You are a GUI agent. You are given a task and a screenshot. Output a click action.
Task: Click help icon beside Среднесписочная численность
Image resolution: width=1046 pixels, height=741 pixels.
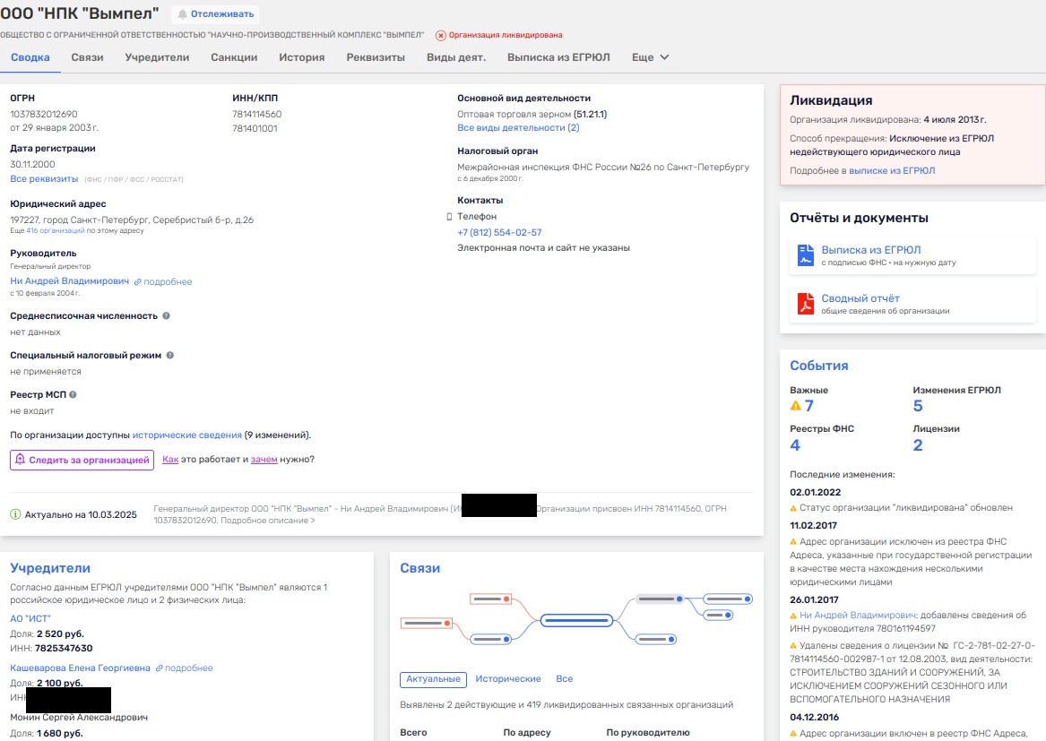pos(166,316)
